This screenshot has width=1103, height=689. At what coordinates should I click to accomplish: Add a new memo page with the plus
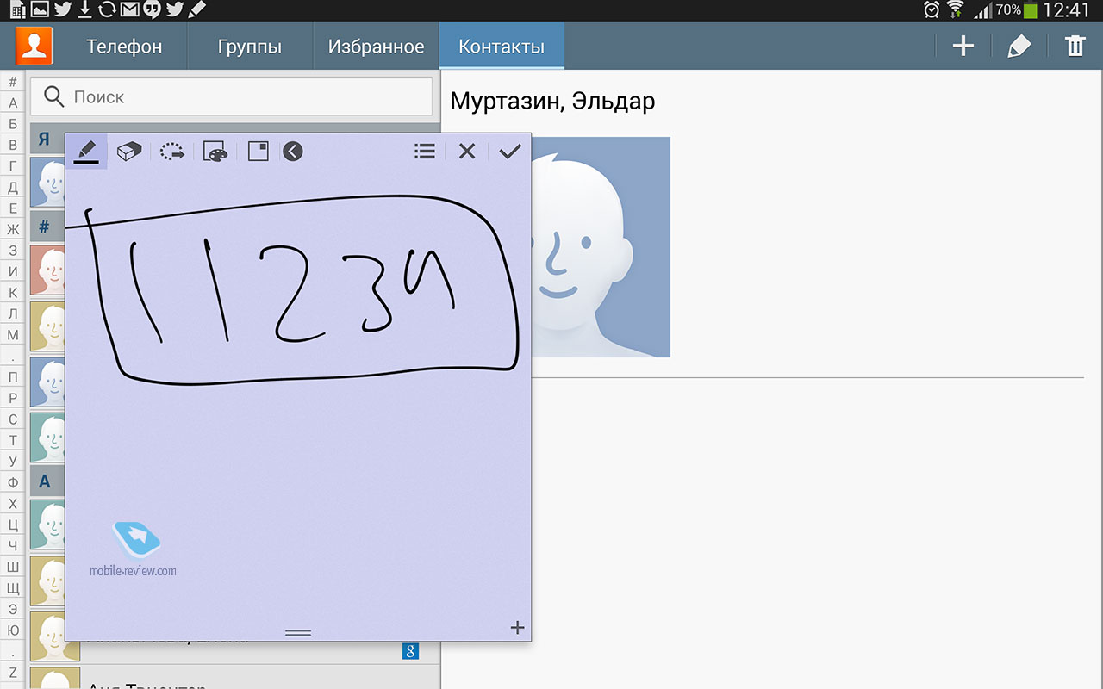coord(517,627)
